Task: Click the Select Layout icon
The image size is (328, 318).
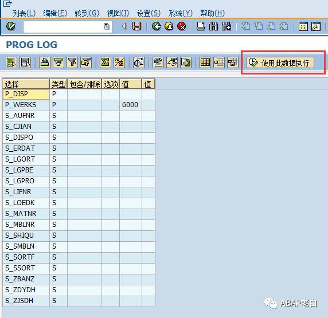Action: tap(219, 62)
